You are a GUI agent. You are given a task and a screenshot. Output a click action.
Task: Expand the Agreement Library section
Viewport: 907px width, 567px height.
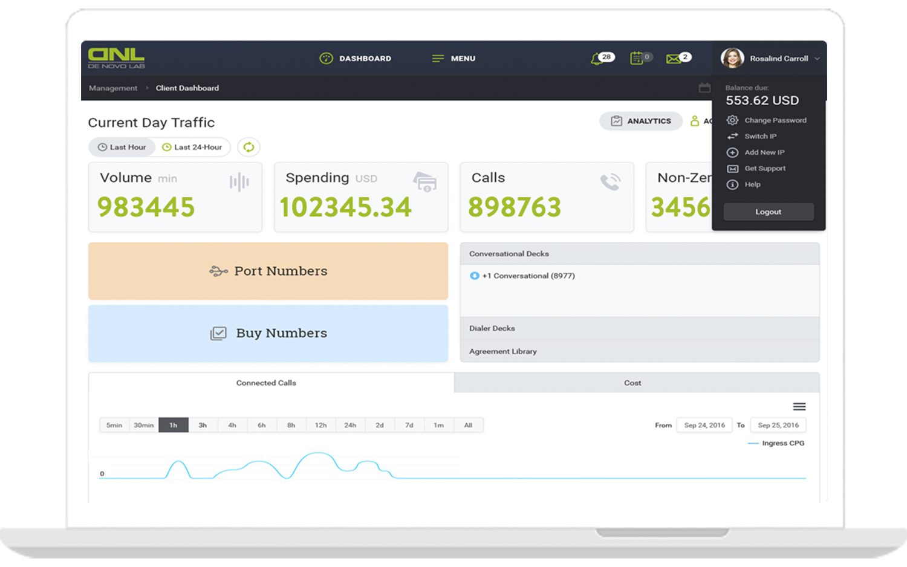[640, 351]
